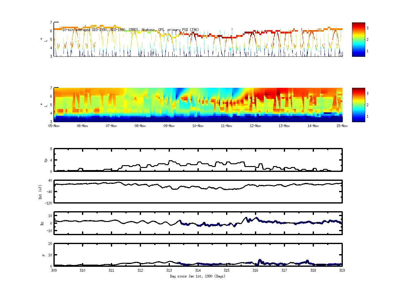
Task: Click the 'Day since Jan 1st, 1990' axis label
Action: pos(198,276)
